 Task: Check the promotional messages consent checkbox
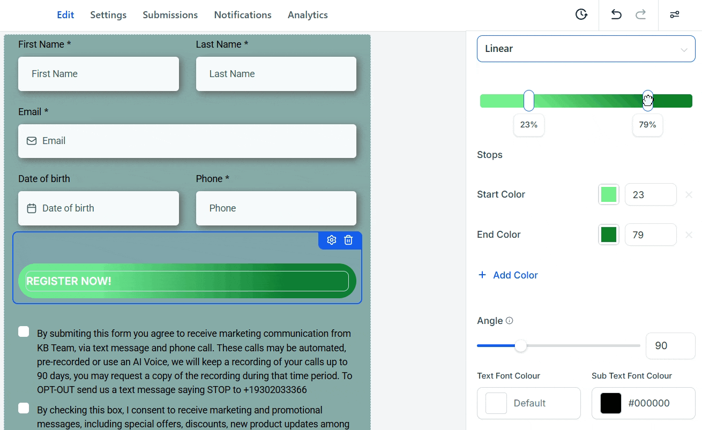[24, 409]
